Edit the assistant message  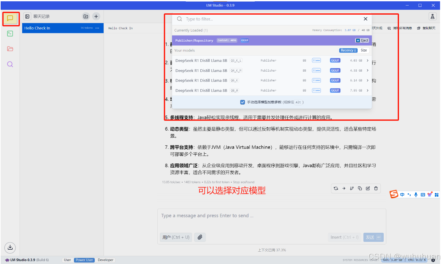[x=368, y=188]
